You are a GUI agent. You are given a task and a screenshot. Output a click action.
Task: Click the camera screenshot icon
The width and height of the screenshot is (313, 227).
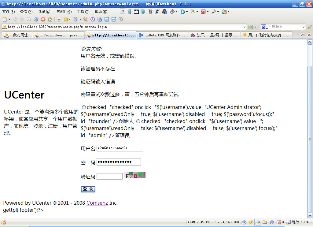(121, 19)
